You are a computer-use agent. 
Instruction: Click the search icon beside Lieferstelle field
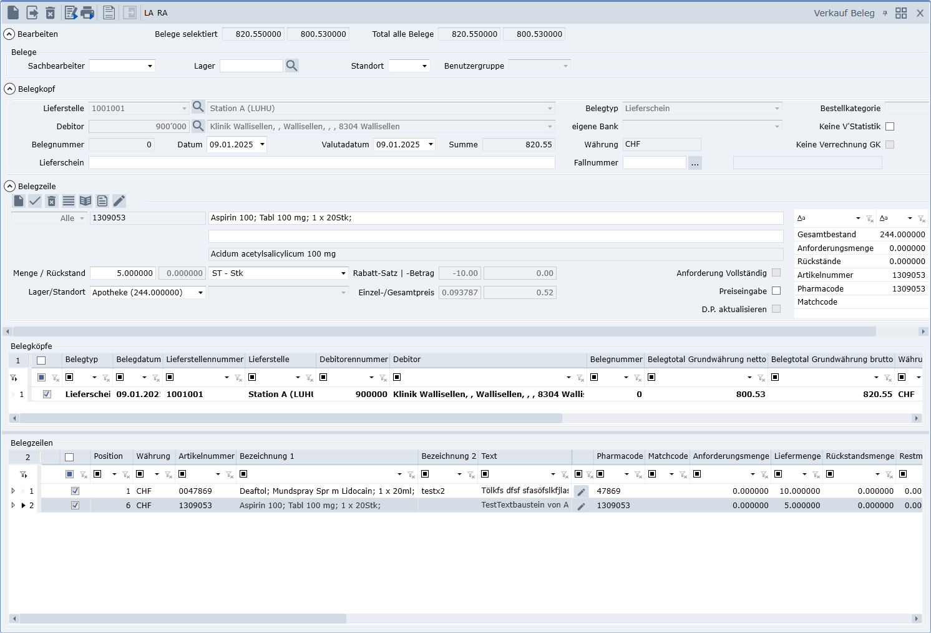pyautogui.click(x=198, y=107)
